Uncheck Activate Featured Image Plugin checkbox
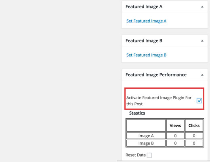 tap(199, 101)
